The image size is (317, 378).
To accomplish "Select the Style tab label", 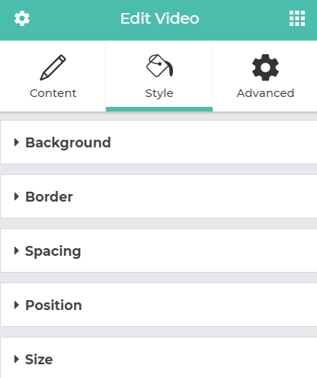I will (x=159, y=93).
